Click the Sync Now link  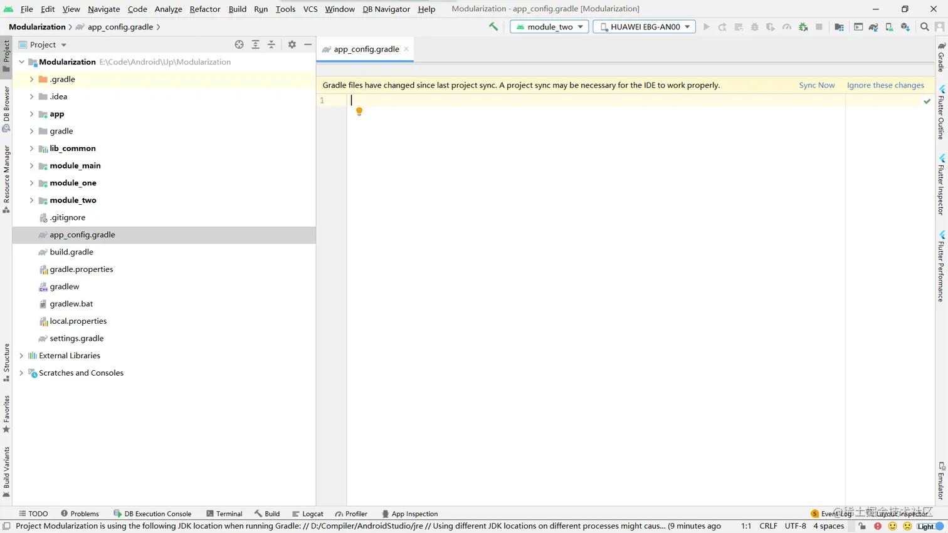coord(816,85)
